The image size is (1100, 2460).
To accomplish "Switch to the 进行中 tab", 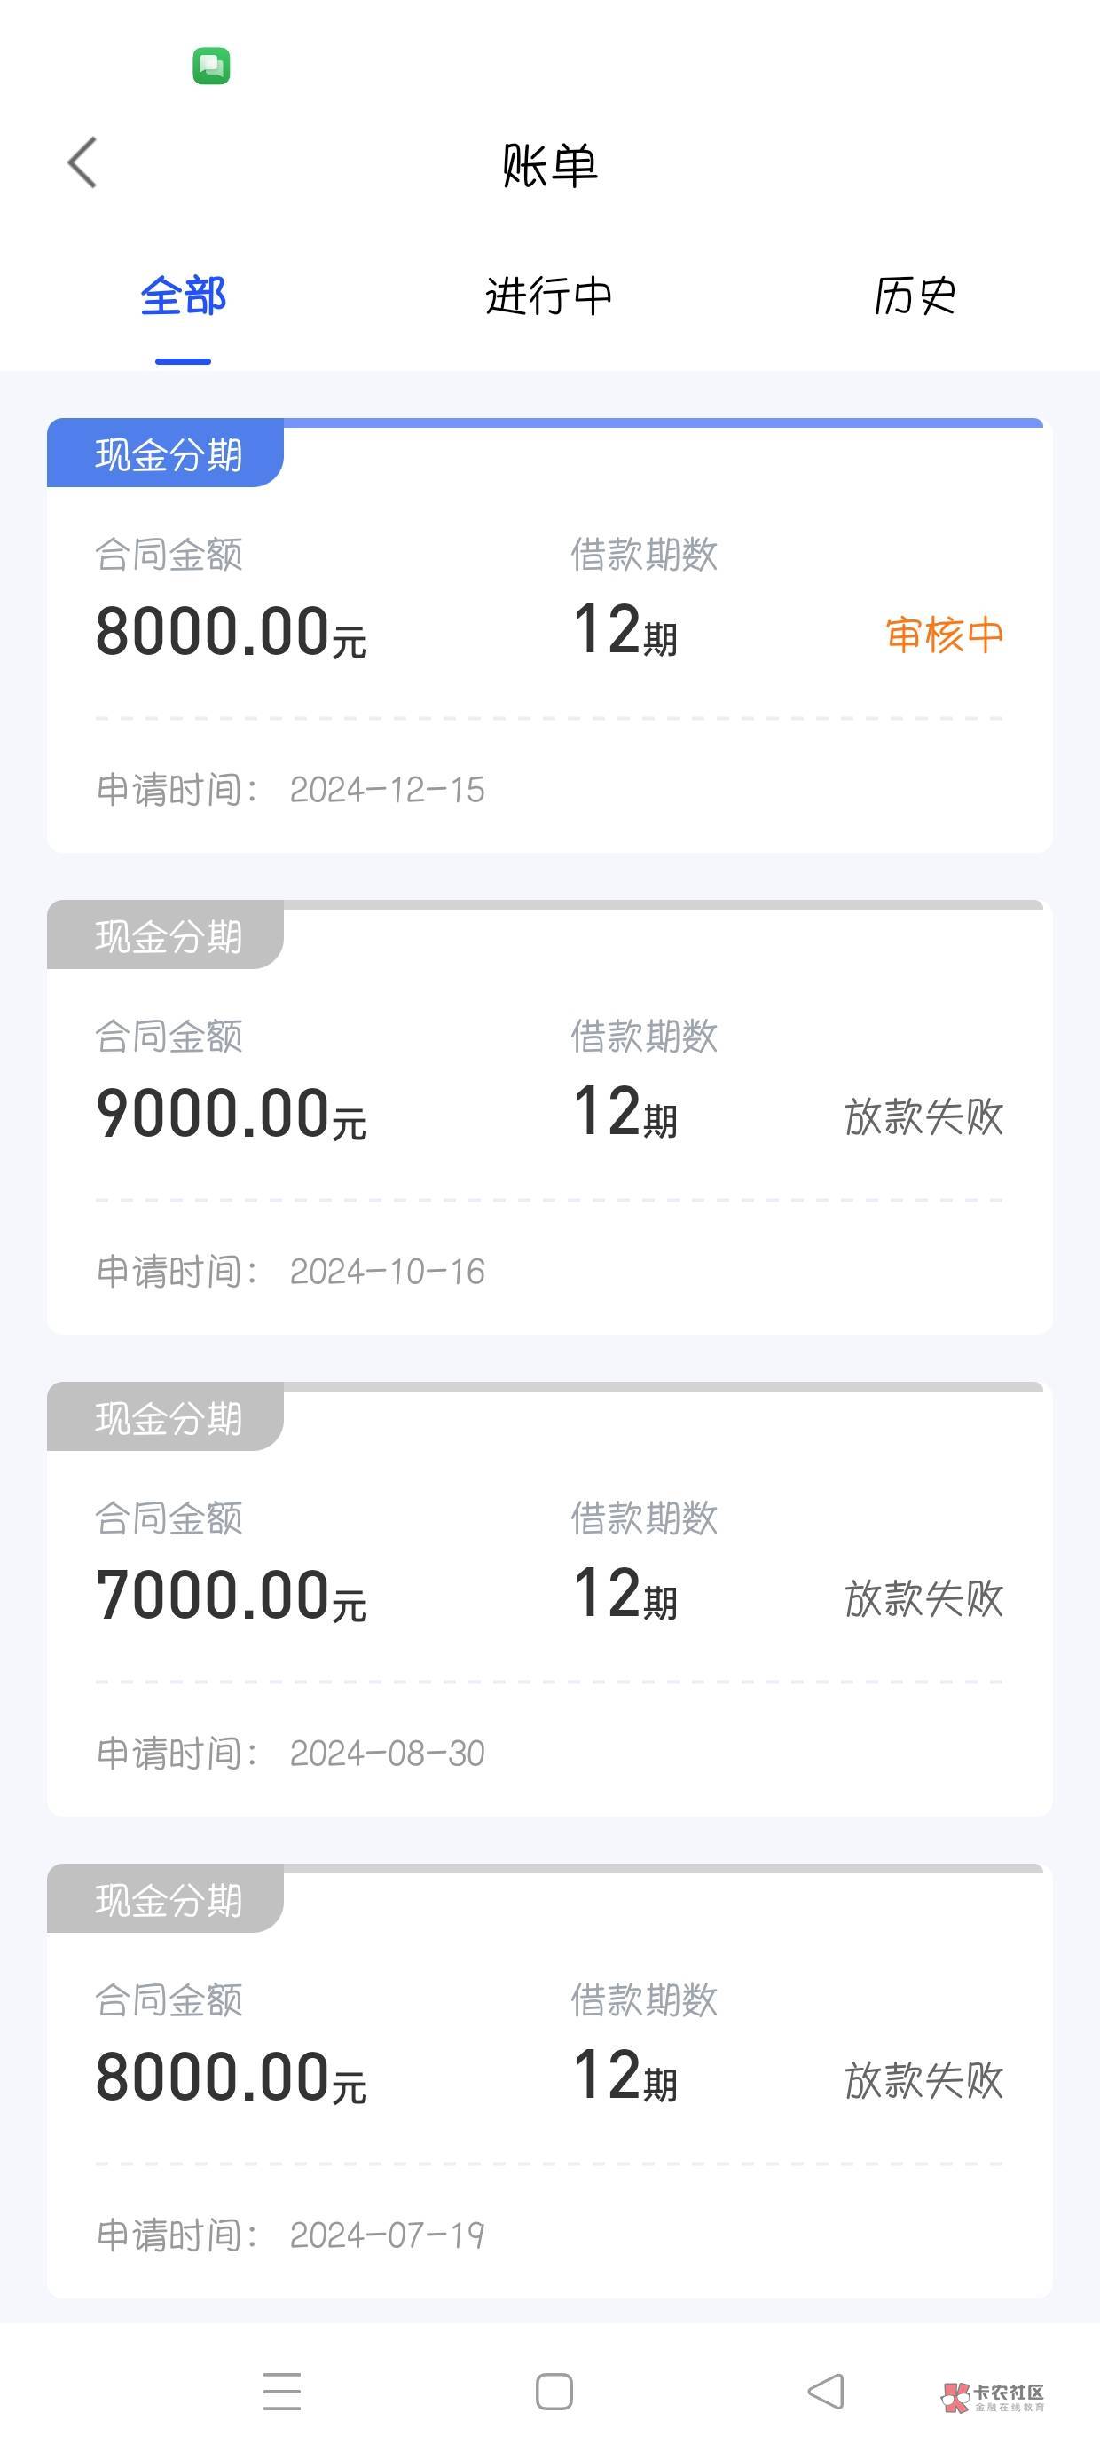I will (x=549, y=296).
